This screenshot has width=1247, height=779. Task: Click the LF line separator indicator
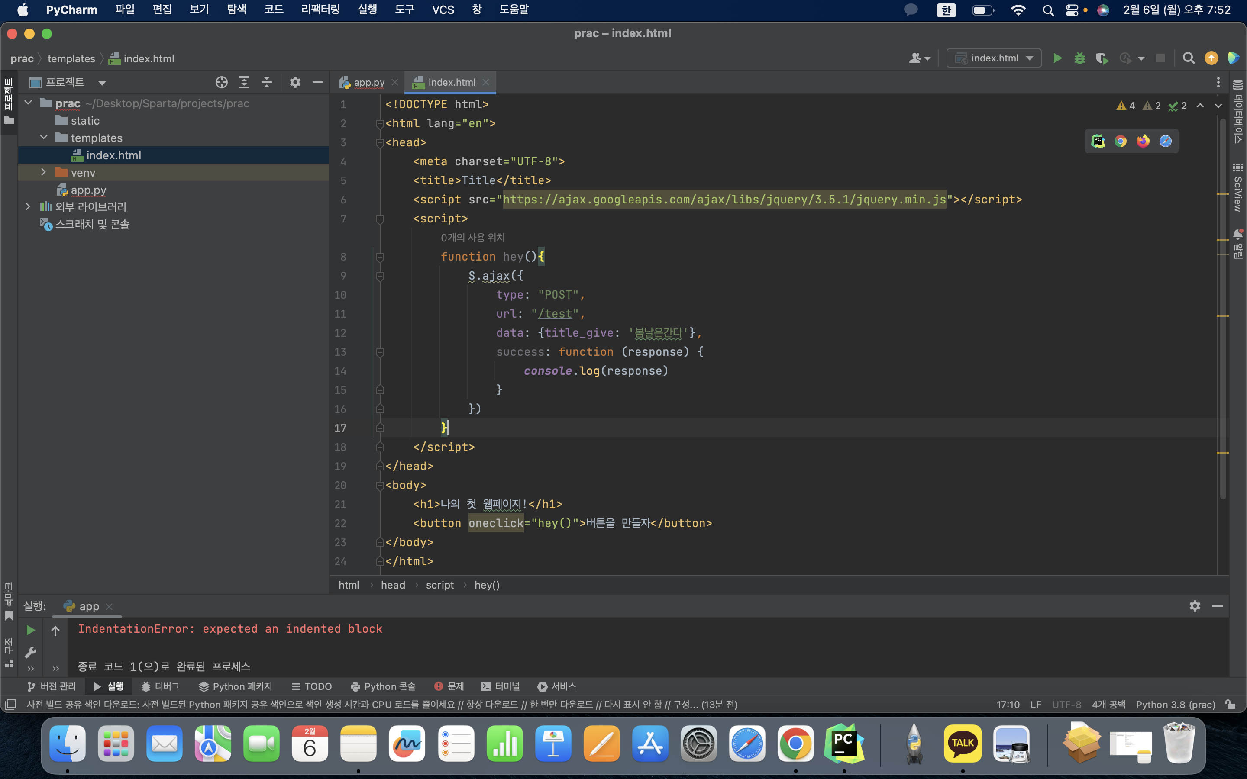point(1036,704)
